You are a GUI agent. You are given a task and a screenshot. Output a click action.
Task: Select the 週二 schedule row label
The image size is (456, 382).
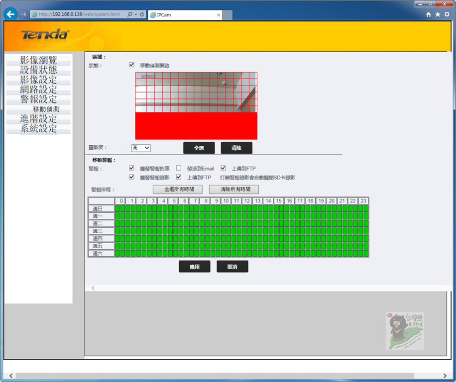click(x=101, y=223)
